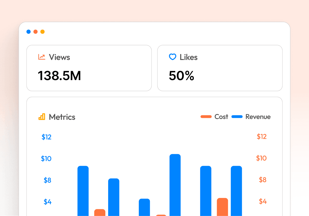Click the orange-red window dot
Viewport: 309px width, 216px height.
(x=36, y=32)
